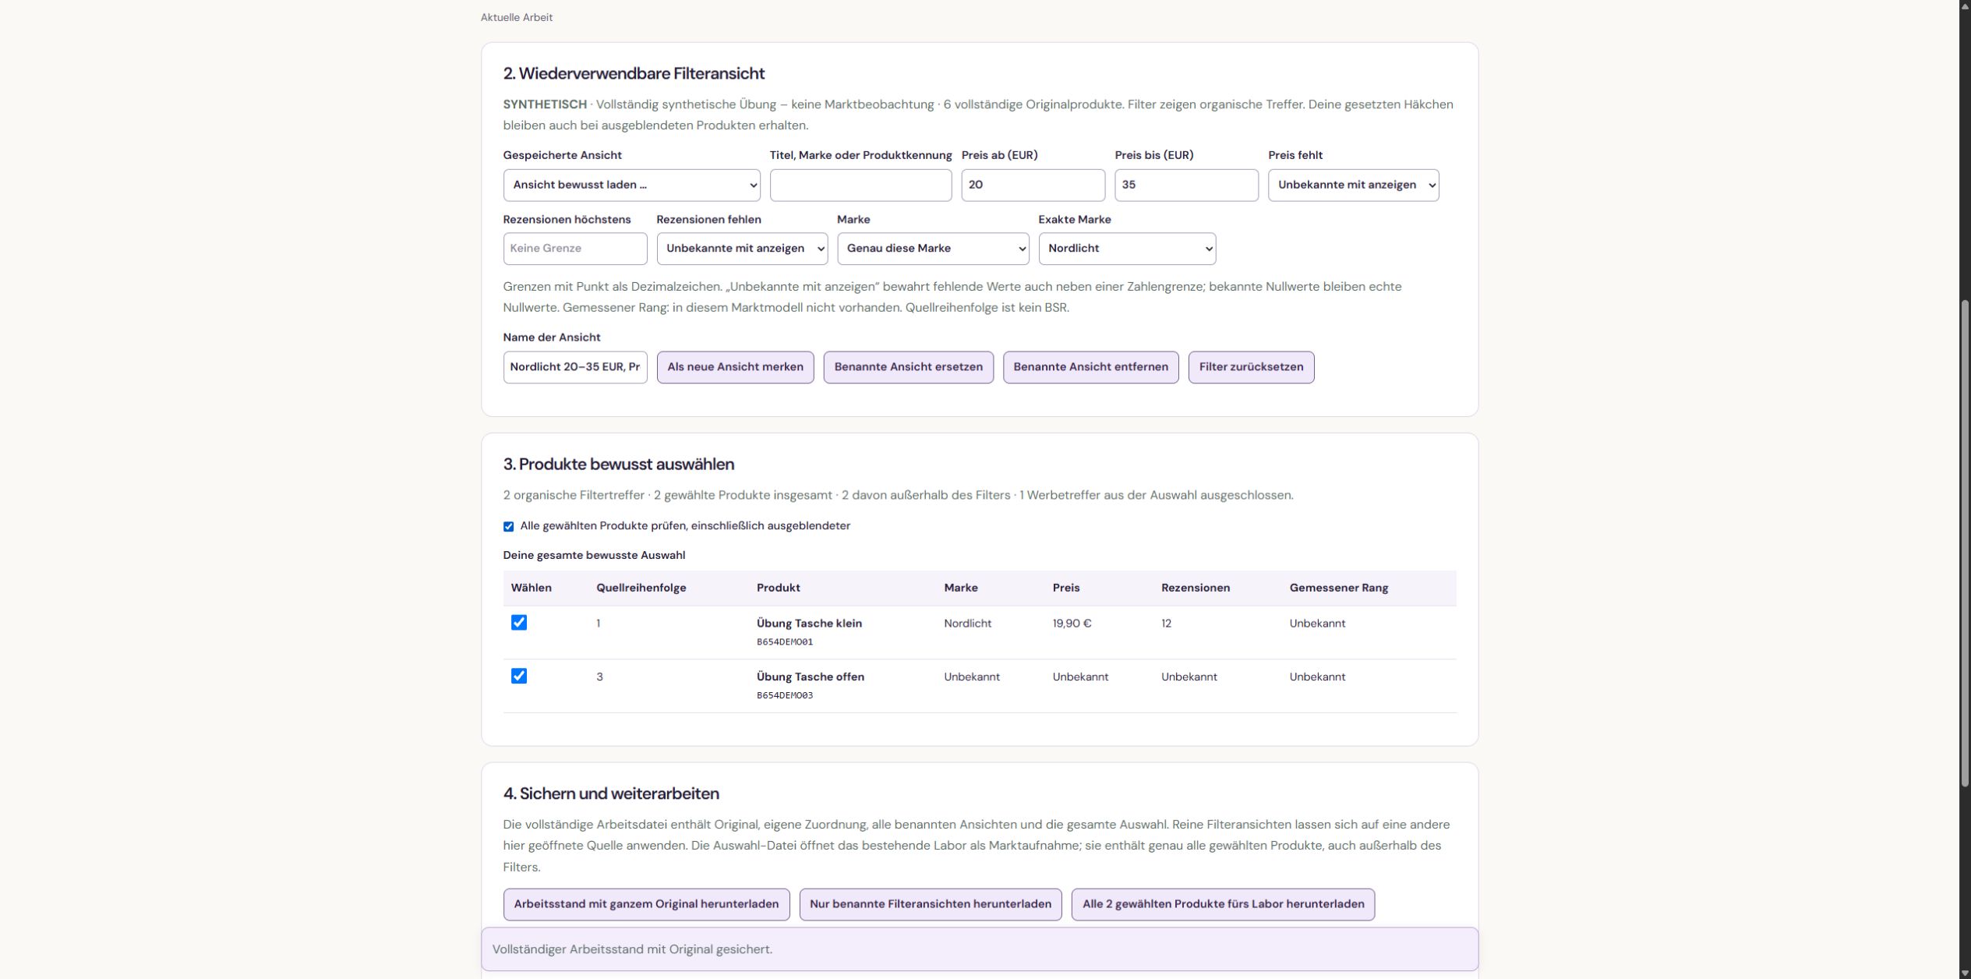Viewport: 1971px width, 979px height.
Task: Click the Rezensionen höchstens input
Action: click(x=575, y=248)
